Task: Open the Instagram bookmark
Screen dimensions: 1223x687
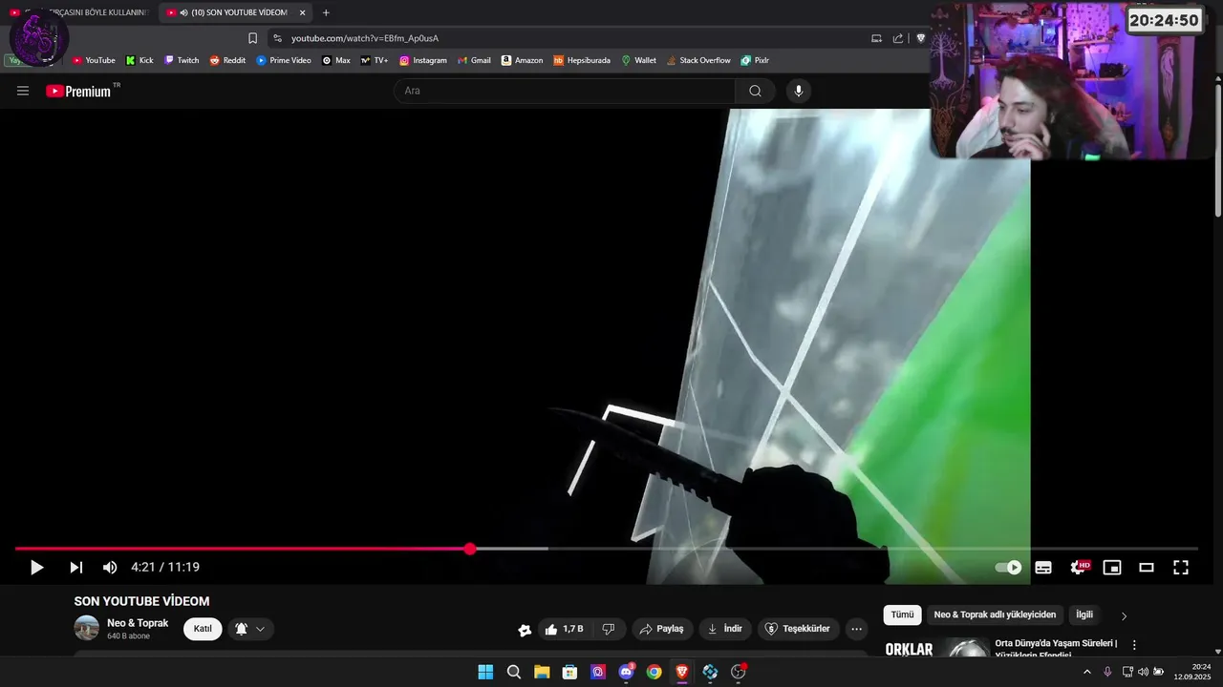Action: click(x=423, y=60)
